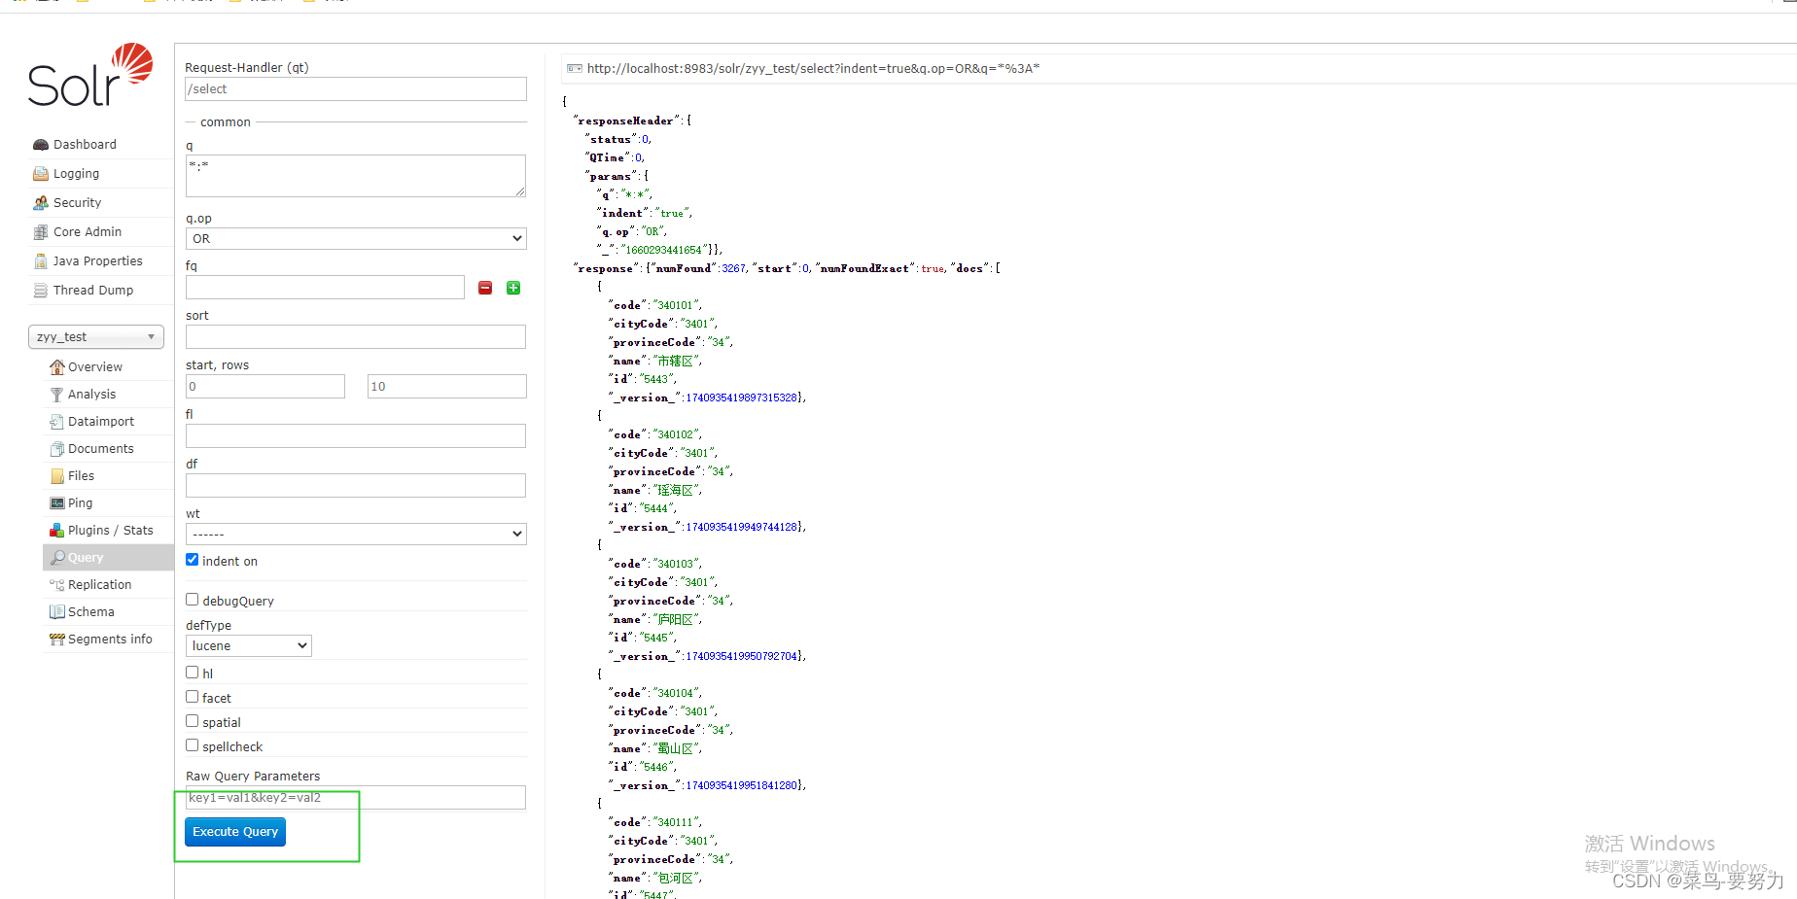Open the q.op OR dropdown
Image resolution: width=1797 pixels, height=899 pixels.
[356, 238]
